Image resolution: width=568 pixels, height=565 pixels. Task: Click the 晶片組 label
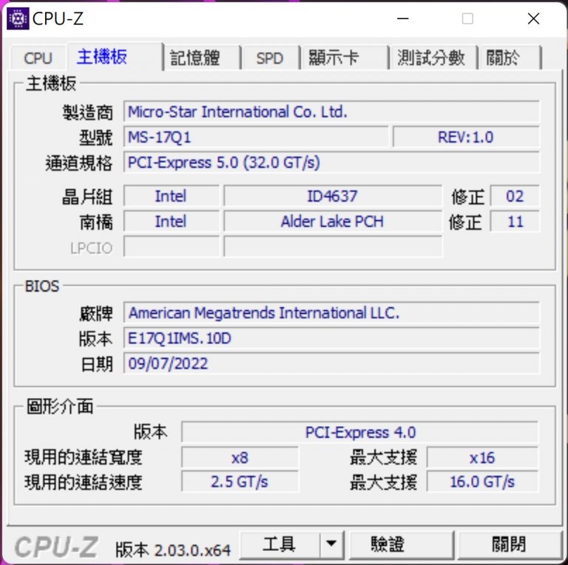[x=87, y=196]
